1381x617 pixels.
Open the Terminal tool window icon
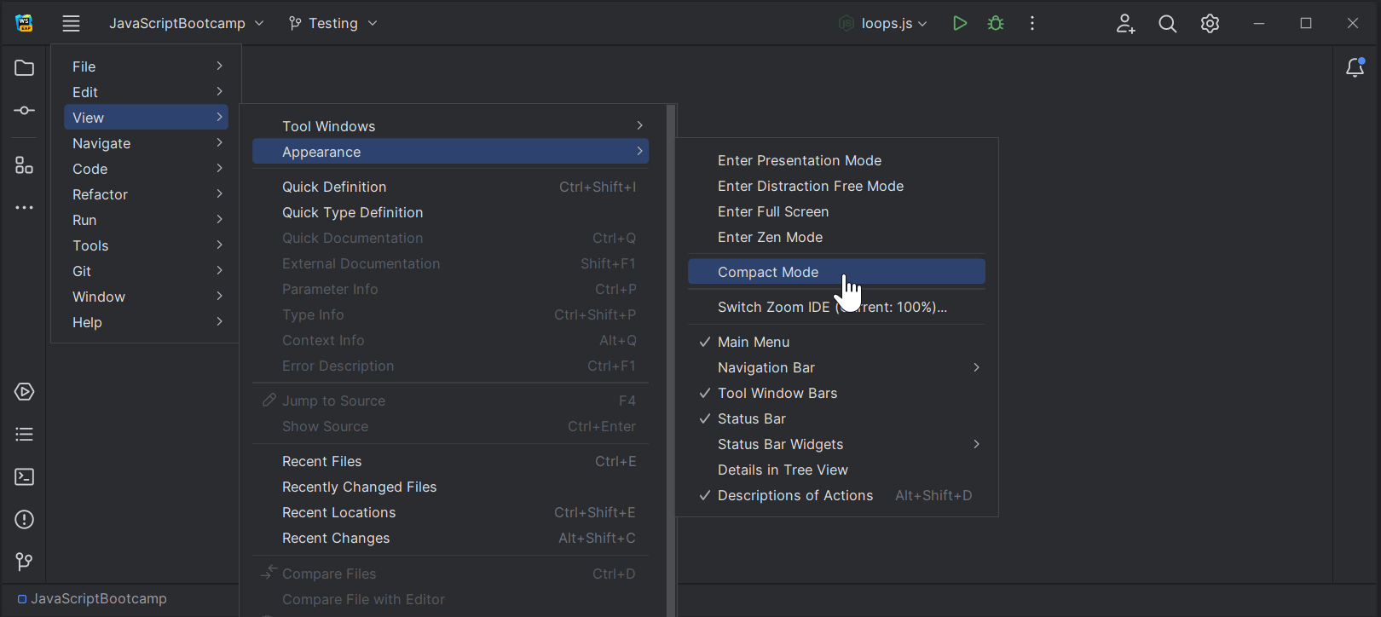click(24, 477)
